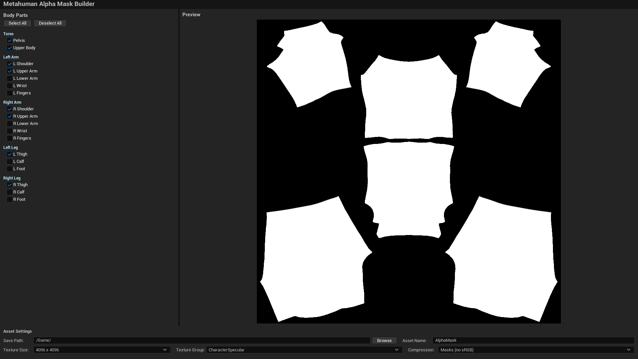Click the Deselect All button
The height and width of the screenshot is (359, 638).
(50, 23)
